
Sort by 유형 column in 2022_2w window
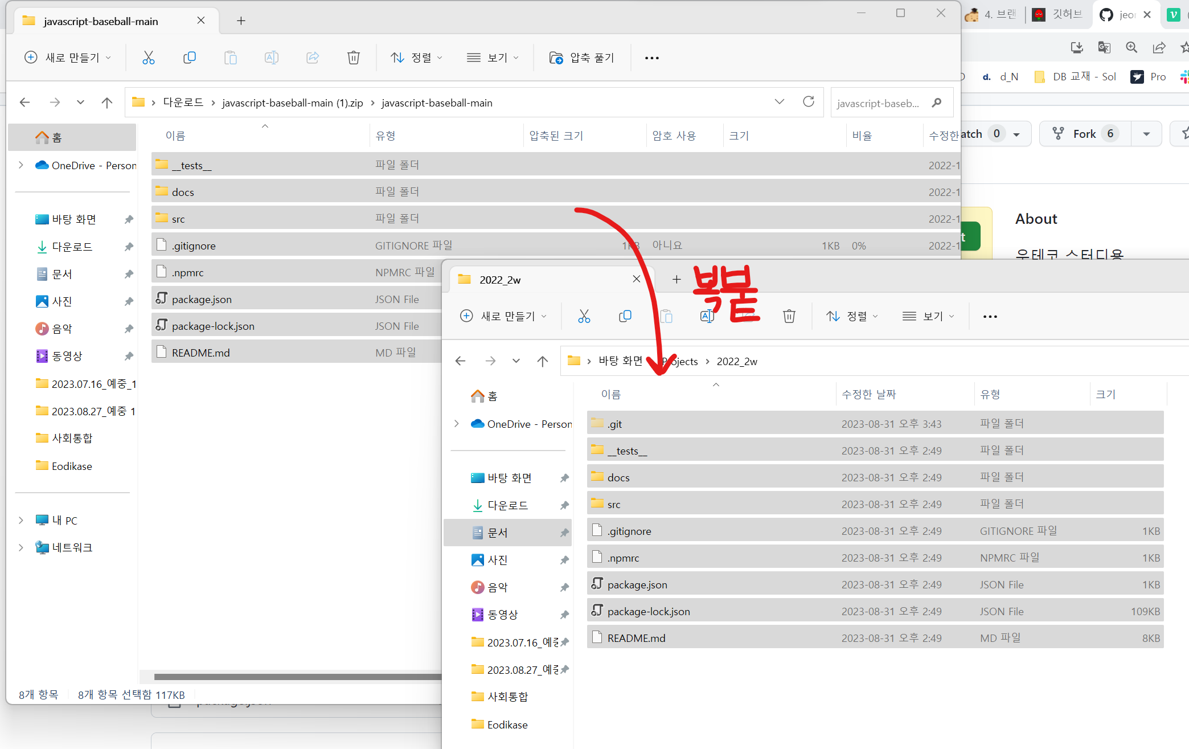click(x=990, y=394)
